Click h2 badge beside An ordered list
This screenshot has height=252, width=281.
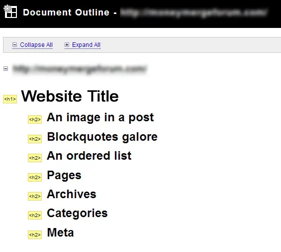[35, 158]
